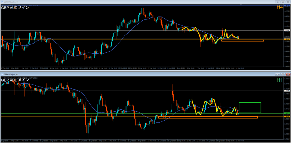Viewport: 291px width, 143px height.
Task: Close the GBPAUD H1 chart window
Action: pyautogui.click(x=288, y=74)
